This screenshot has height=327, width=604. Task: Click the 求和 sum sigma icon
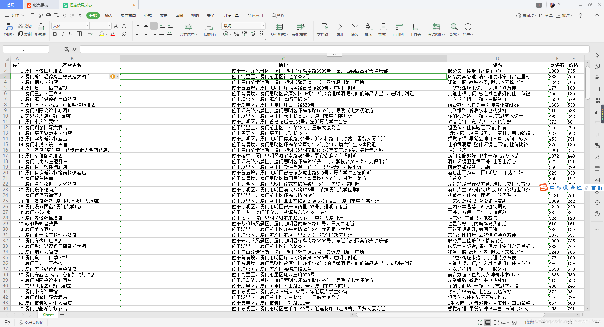point(341,27)
